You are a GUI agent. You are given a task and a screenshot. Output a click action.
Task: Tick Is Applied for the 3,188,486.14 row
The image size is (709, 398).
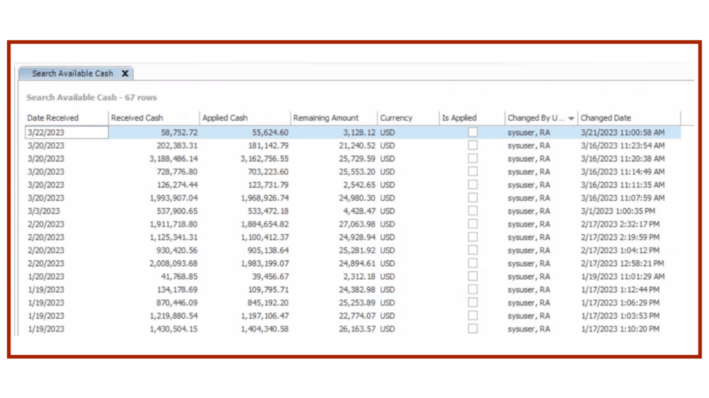[473, 158]
